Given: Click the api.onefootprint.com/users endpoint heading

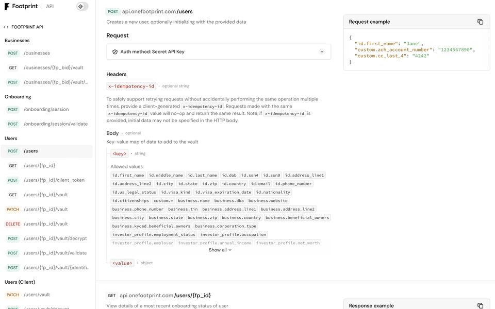Looking at the screenshot, I should click(157, 11).
